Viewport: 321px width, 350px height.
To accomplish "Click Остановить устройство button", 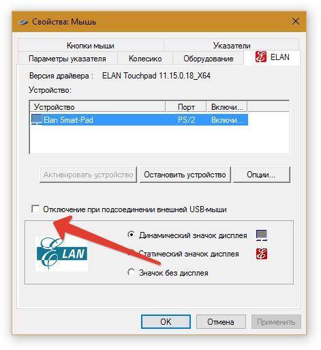I will coord(185,175).
